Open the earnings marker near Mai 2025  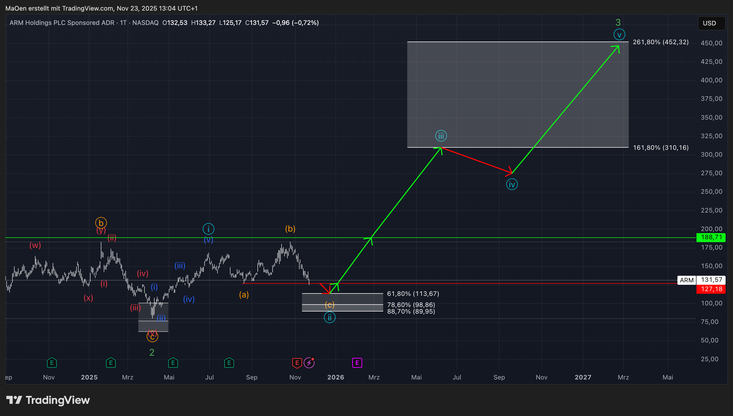(173, 363)
